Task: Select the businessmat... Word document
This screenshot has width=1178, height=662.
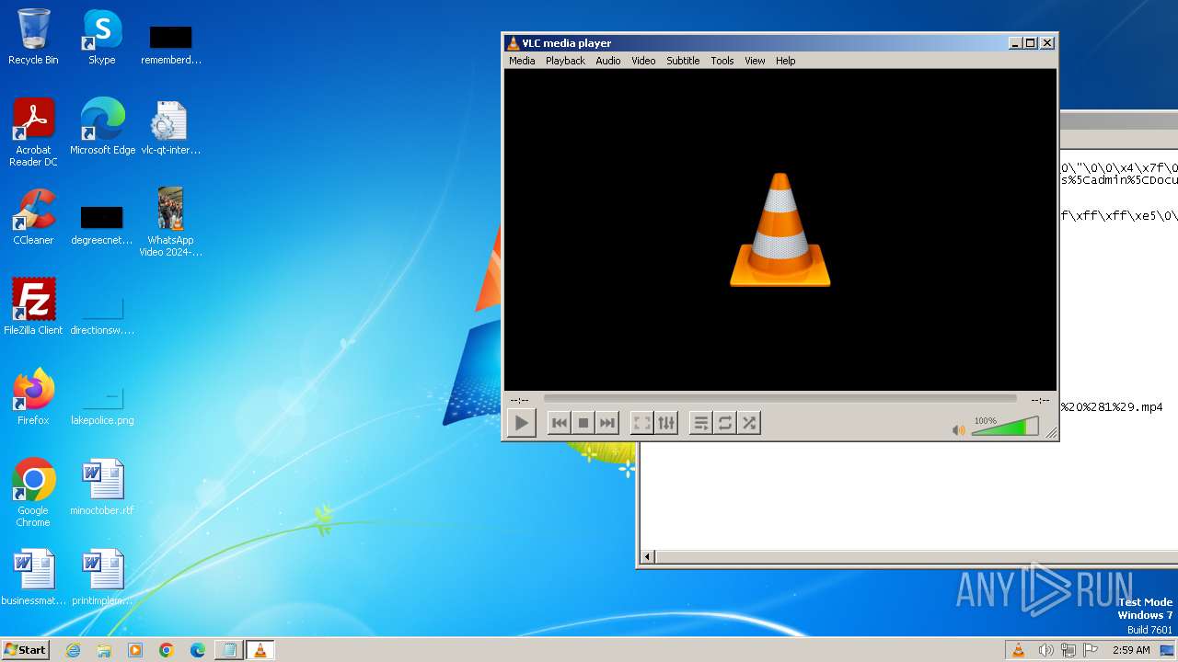Action: (x=33, y=577)
